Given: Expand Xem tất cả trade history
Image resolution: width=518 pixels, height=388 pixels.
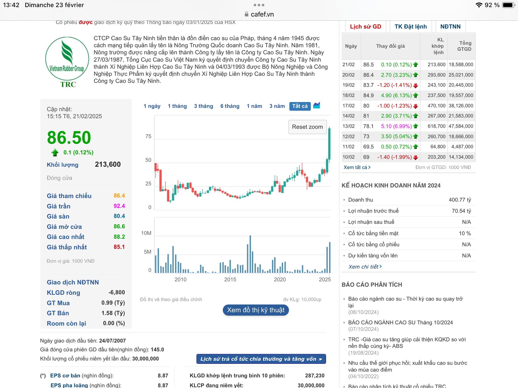Looking at the screenshot, I should point(357,167).
